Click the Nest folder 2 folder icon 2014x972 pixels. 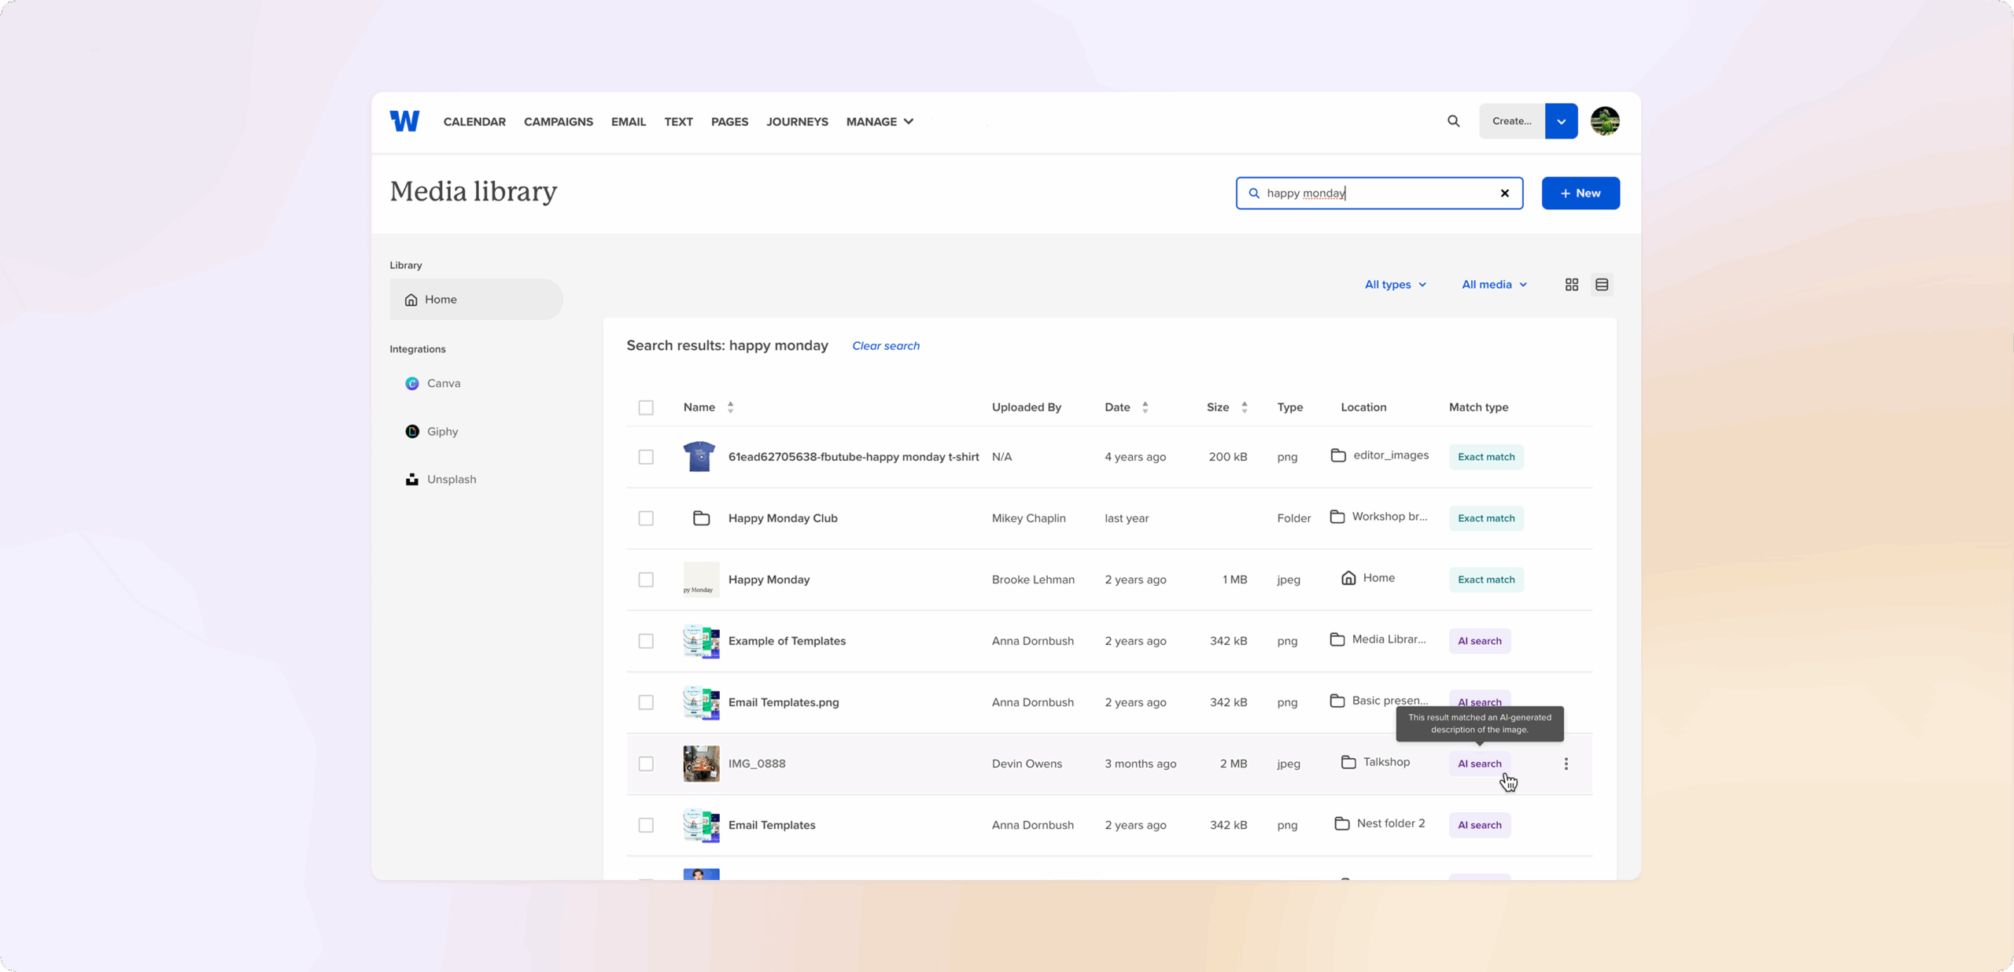(x=1342, y=823)
